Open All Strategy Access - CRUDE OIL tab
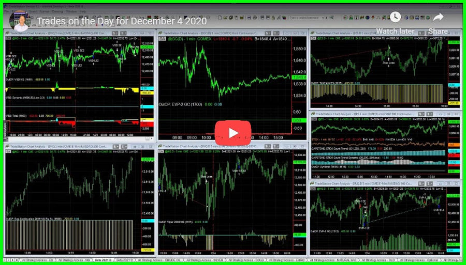This screenshot has width=466, height=265. (159, 260)
